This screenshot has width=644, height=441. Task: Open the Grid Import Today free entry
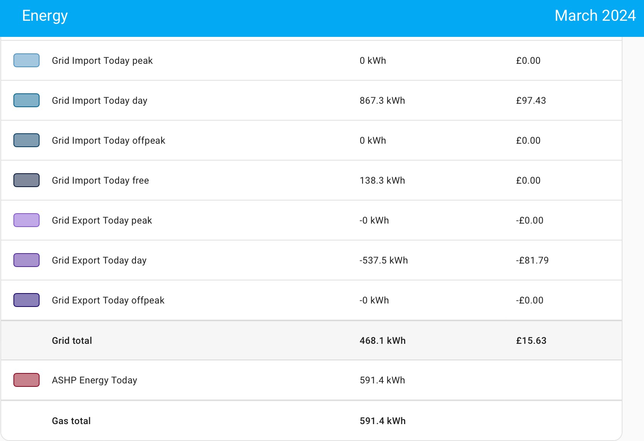(x=311, y=180)
